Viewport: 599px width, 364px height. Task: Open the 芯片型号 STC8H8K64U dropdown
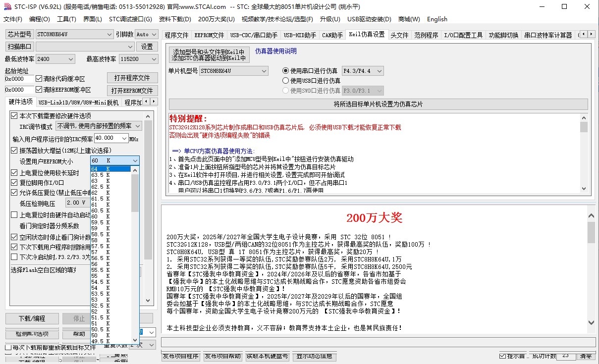point(109,34)
